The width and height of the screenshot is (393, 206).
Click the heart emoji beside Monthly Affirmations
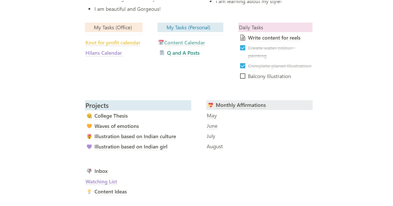pos(211,105)
